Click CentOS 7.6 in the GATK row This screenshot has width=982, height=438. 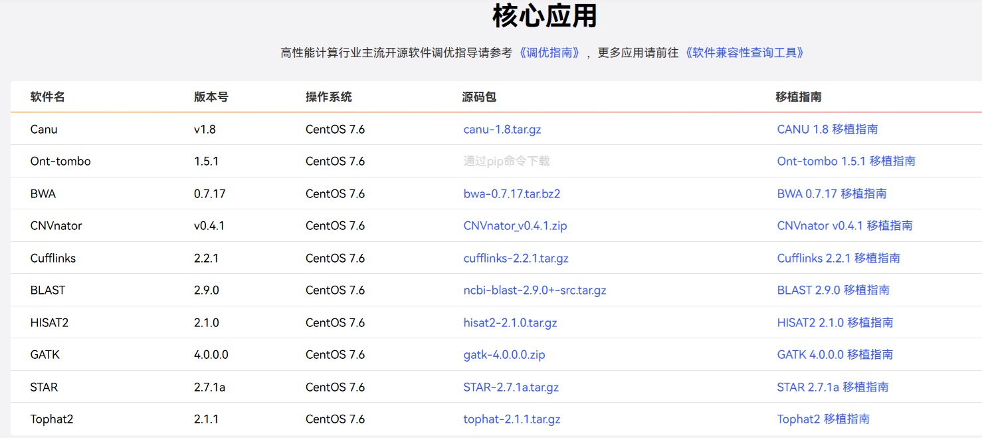[336, 355]
